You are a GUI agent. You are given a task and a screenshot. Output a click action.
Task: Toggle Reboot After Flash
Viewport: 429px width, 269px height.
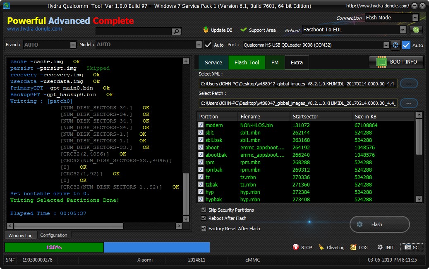[x=204, y=218]
